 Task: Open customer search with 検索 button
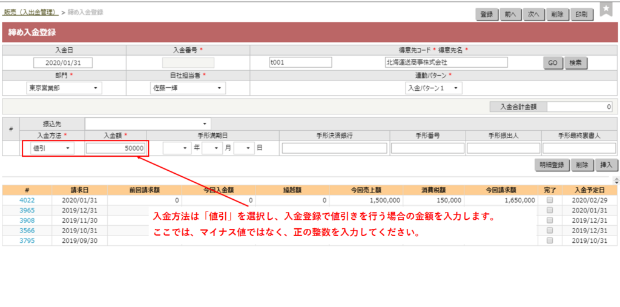click(x=576, y=62)
